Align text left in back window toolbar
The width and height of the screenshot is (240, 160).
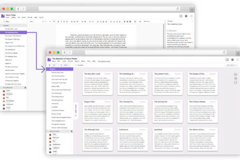click(x=111, y=22)
